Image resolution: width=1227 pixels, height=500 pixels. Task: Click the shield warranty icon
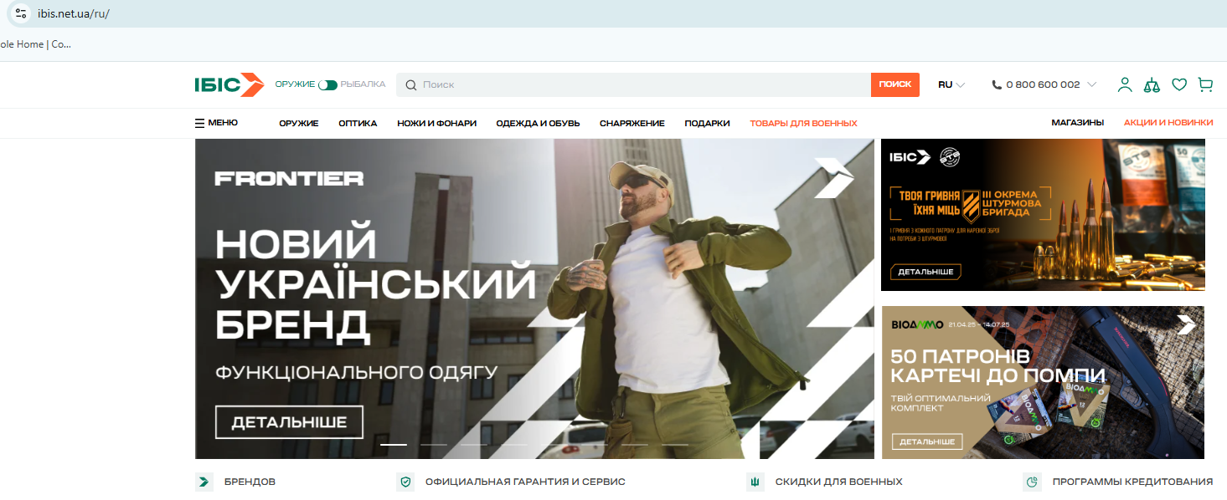pos(405,482)
